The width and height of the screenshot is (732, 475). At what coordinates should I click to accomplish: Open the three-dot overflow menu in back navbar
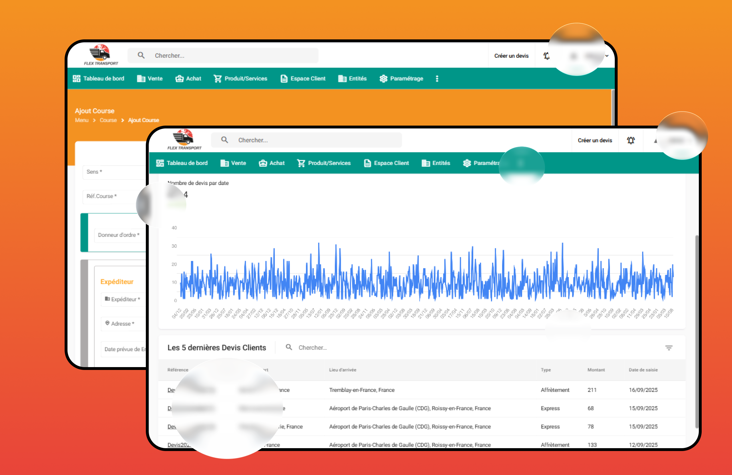437,79
